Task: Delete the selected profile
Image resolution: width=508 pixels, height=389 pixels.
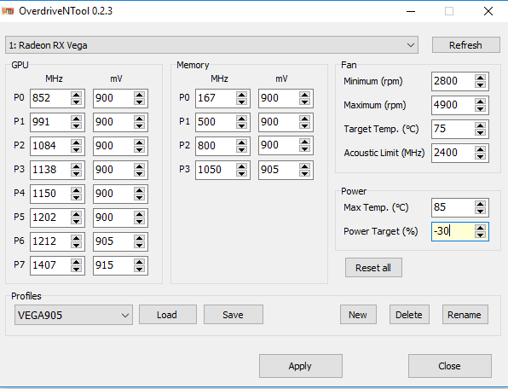Action: (x=409, y=315)
